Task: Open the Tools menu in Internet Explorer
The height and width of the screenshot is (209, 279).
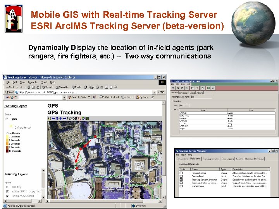Action: coord(44,82)
